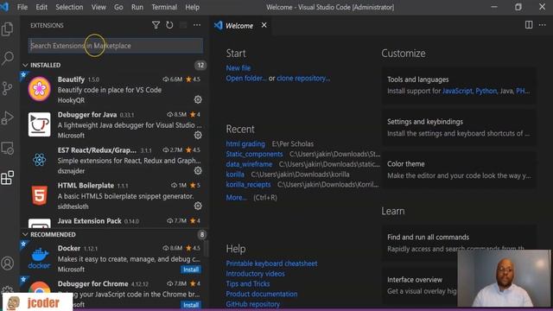
Task: Open the editor more actions menu
Action: coord(542,25)
